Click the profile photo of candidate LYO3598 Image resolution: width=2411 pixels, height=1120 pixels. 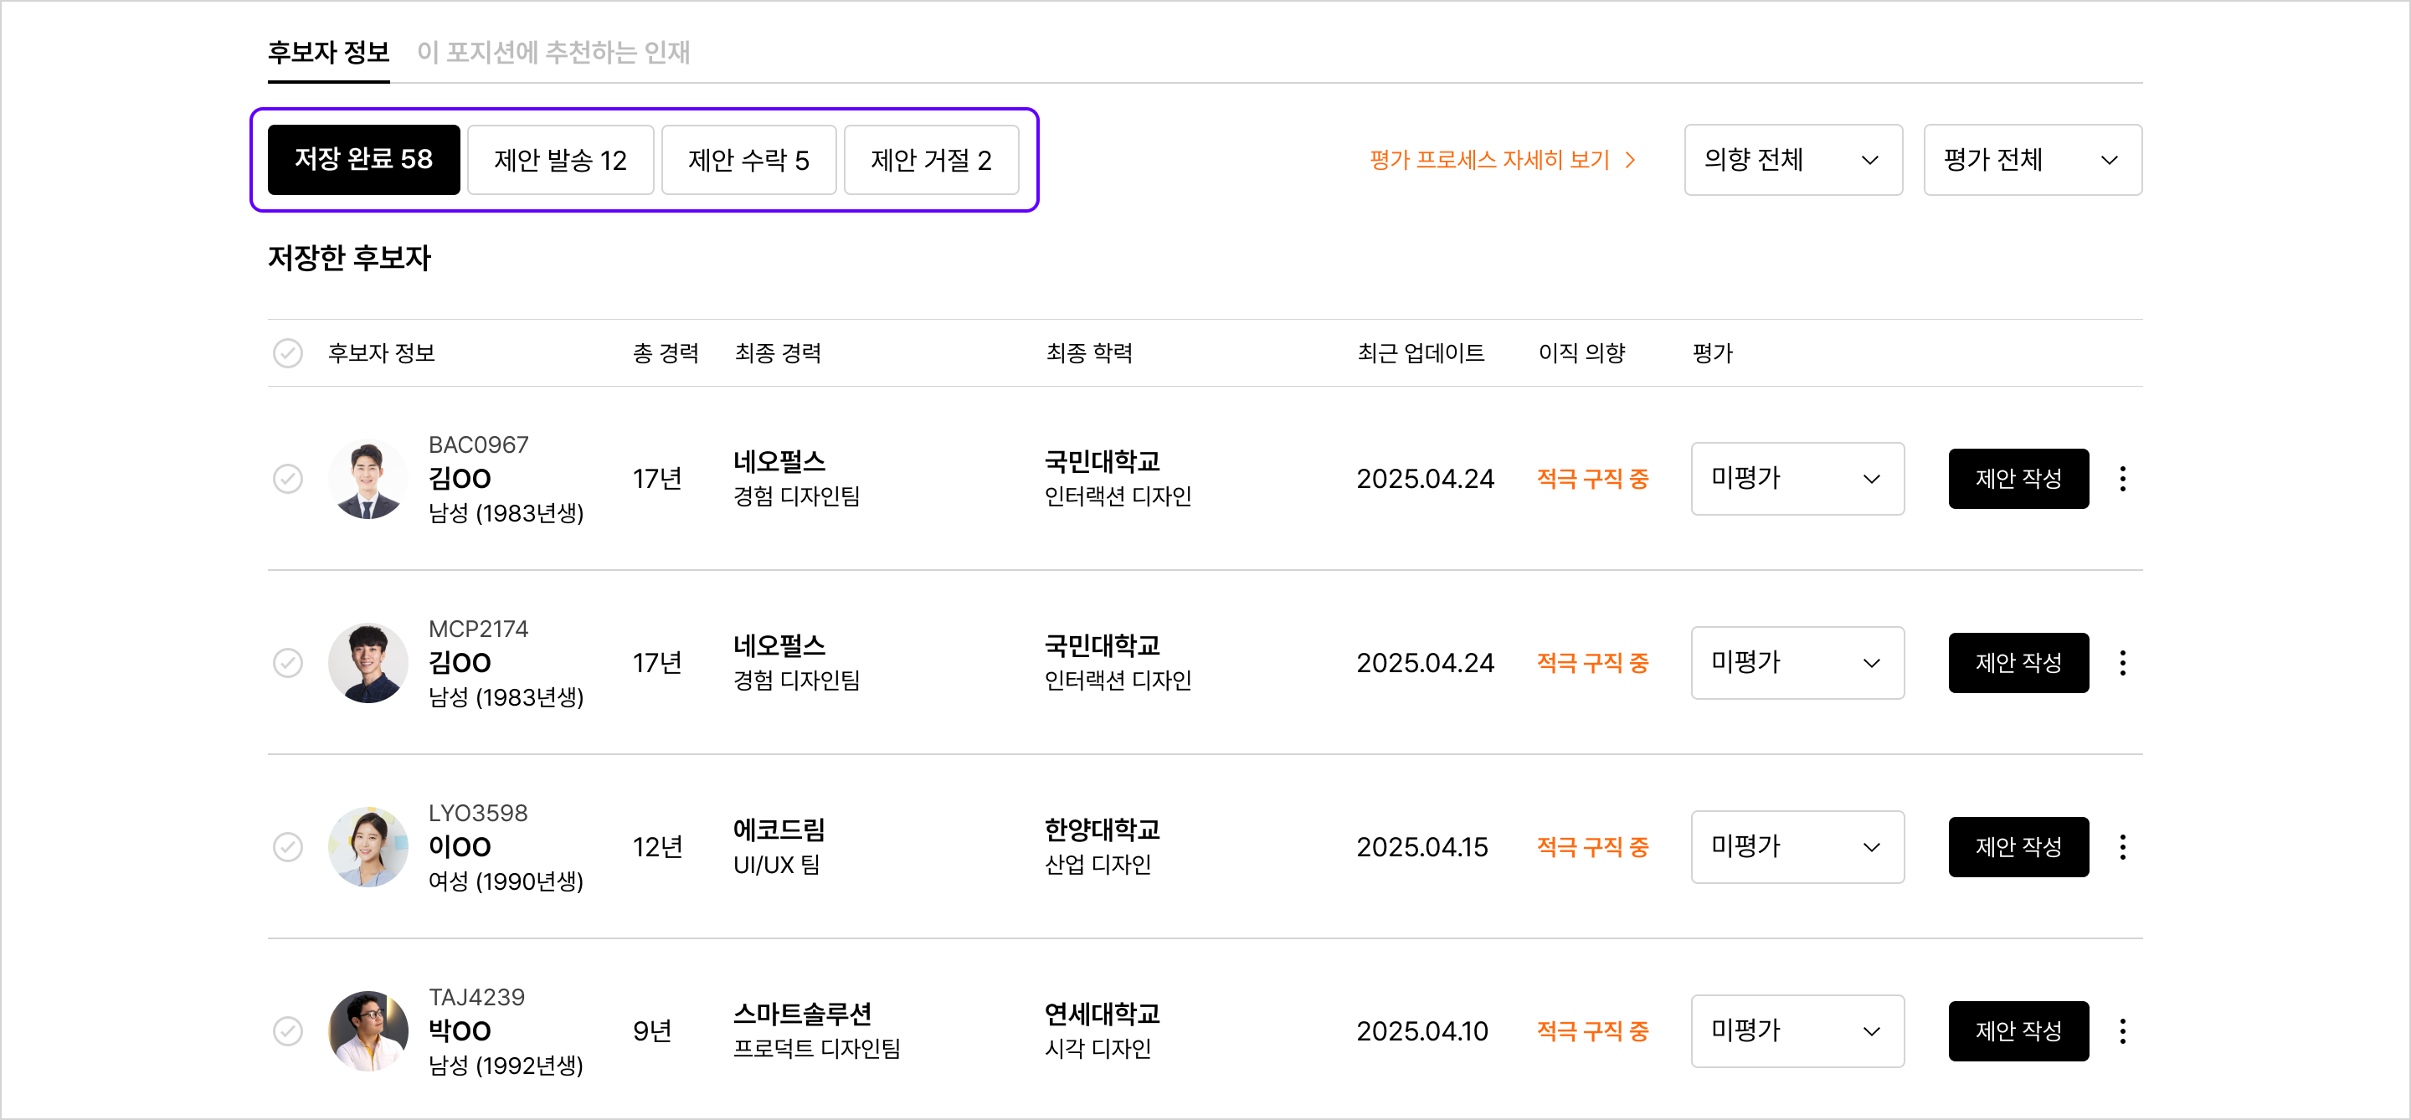point(368,847)
